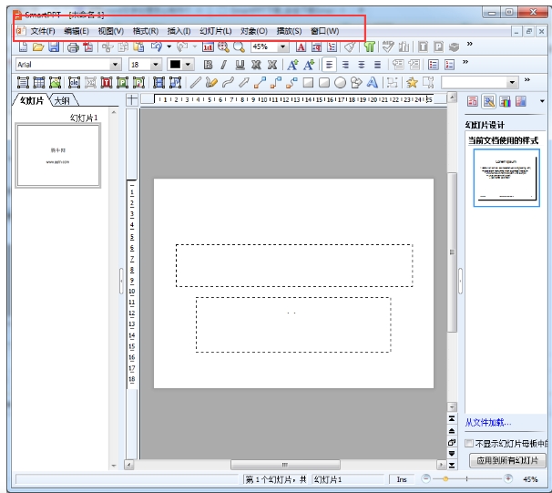Justify the paragraph text
The height and width of the screenshot is (493, 552).
[377, 65]
